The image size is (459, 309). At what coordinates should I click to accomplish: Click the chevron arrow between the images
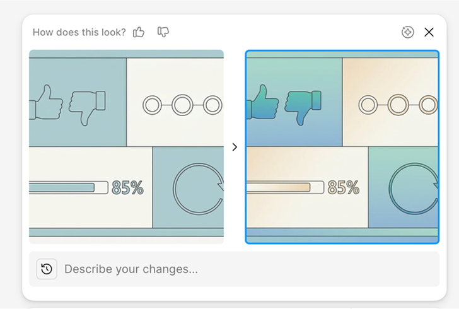tap(235, 147)
